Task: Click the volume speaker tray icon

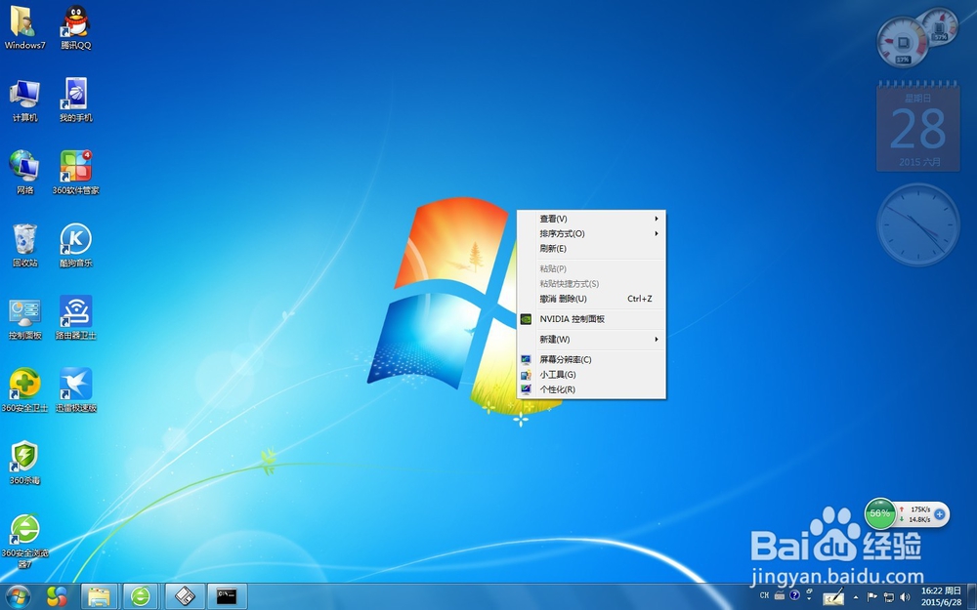Action: pos(905,597)
